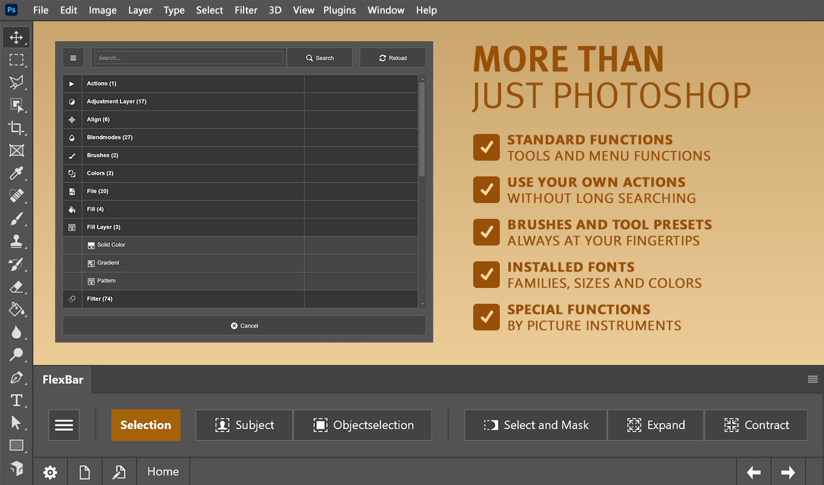
Task: Click into the Search input field
Action: tap(189, 58)
